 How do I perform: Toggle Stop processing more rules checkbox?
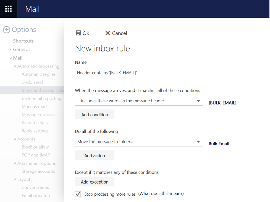tap(78, 194)
